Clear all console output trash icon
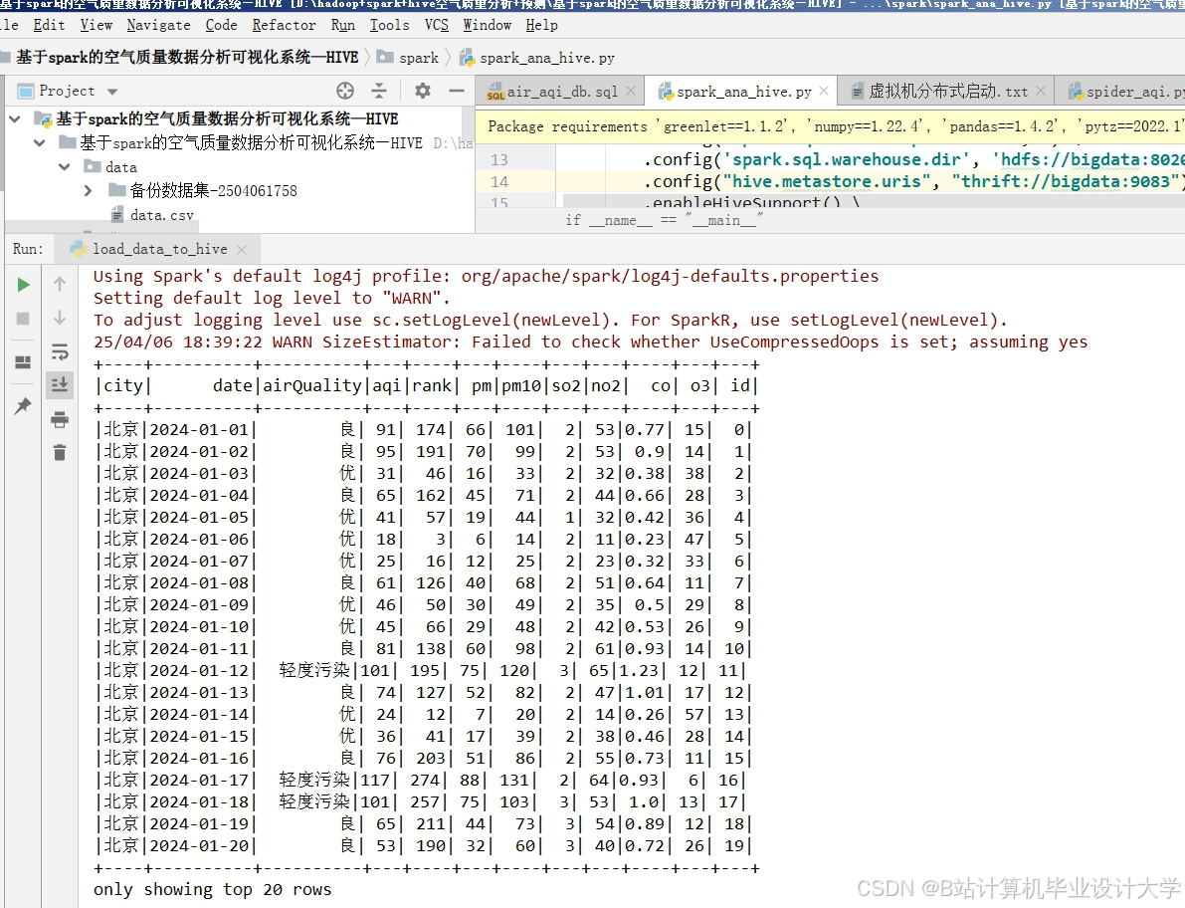Image resolution: width=1185 pixels, height=908 pixels. tap(60, 453)
